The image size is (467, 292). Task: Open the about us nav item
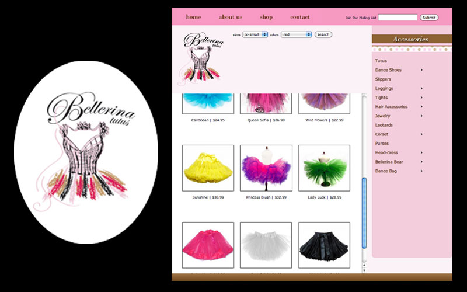coord(231,17)
